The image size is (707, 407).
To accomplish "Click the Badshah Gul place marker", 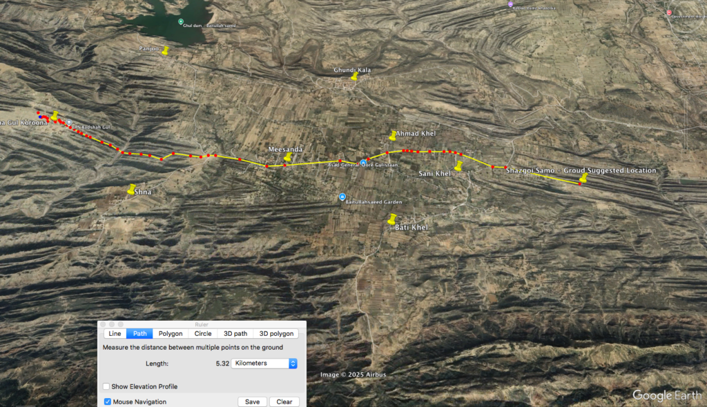I will click(x=69, y=122).
